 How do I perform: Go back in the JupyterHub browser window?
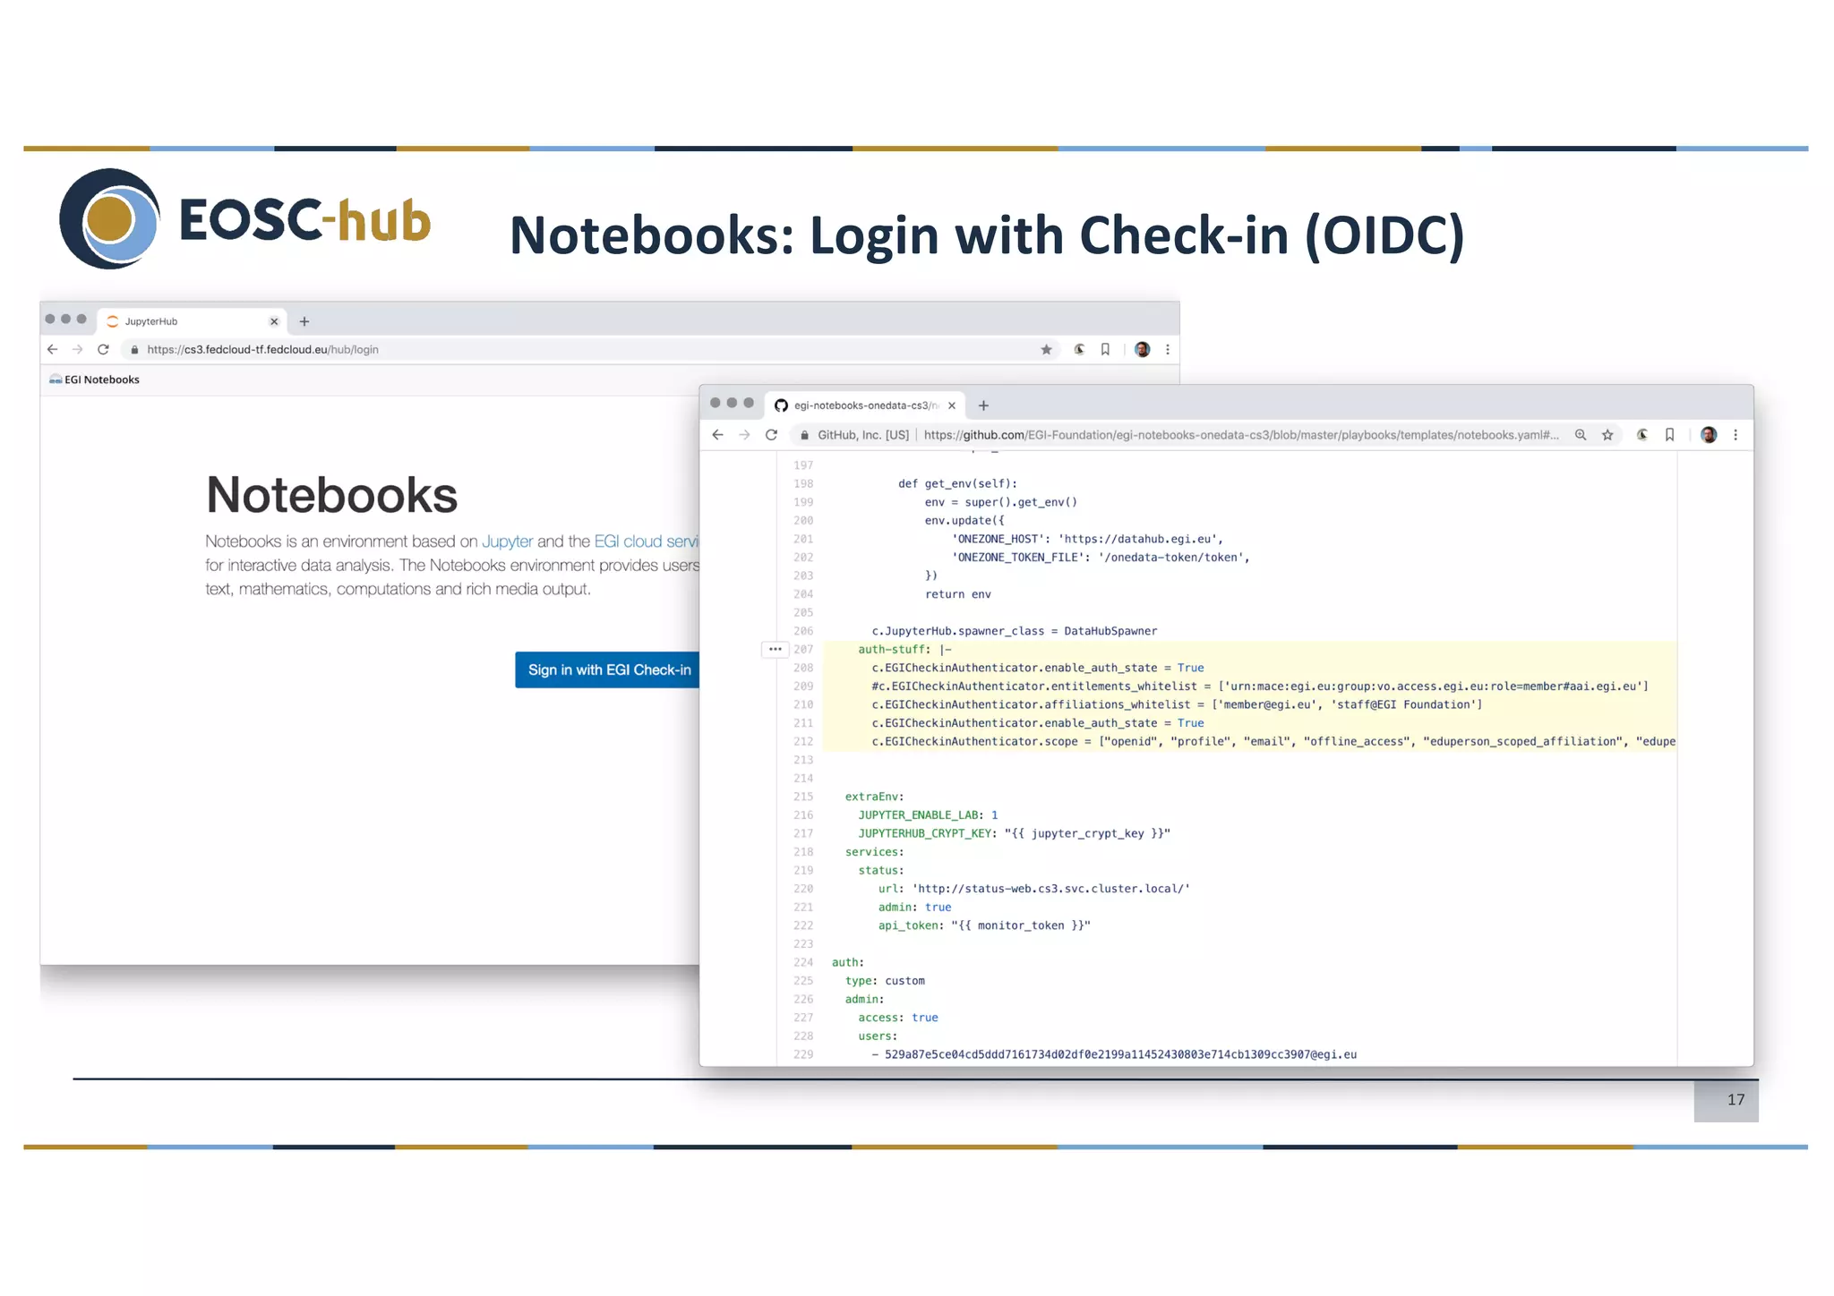(x=52, y=350)
